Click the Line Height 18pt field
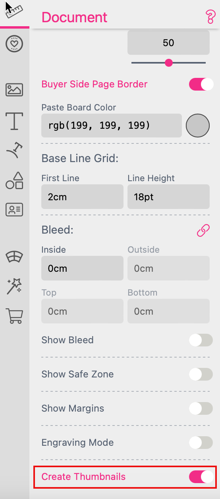This screenshot has width=220, height=499. 168,197
